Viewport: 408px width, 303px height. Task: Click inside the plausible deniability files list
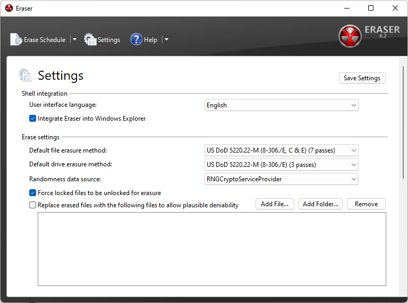coord(212,249)
